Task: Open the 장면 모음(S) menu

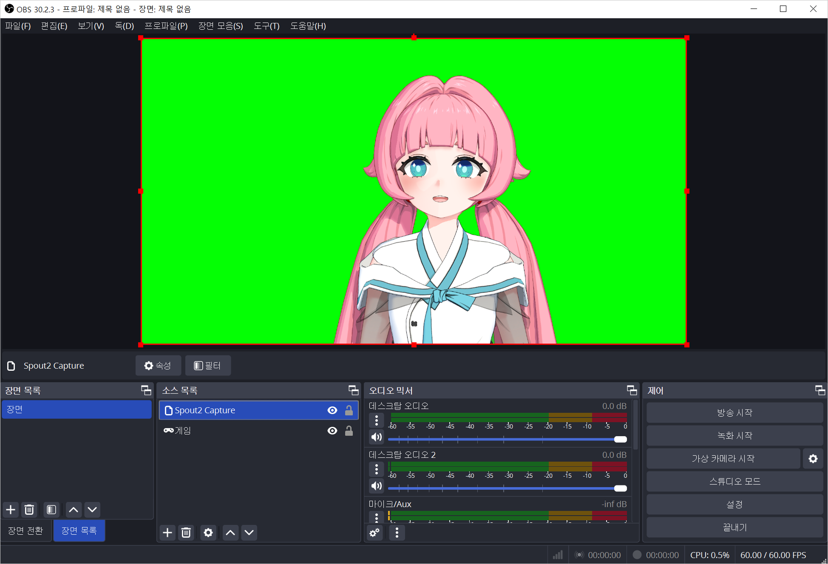Action: click(x=221, y=26)
